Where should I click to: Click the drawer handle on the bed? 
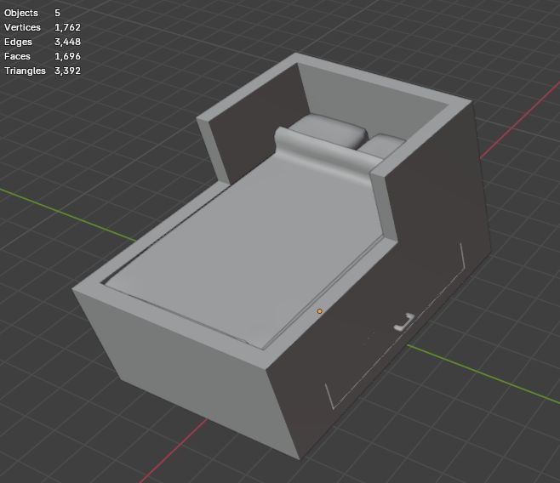pyautogui.click(x=404, y=322)
